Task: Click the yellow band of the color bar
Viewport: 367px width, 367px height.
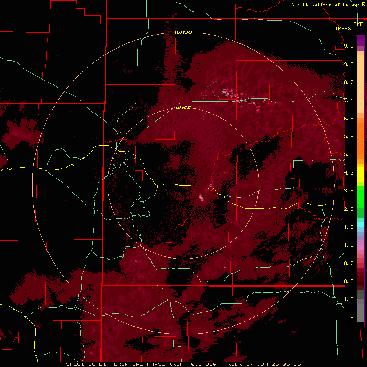Action: [360, 175]
